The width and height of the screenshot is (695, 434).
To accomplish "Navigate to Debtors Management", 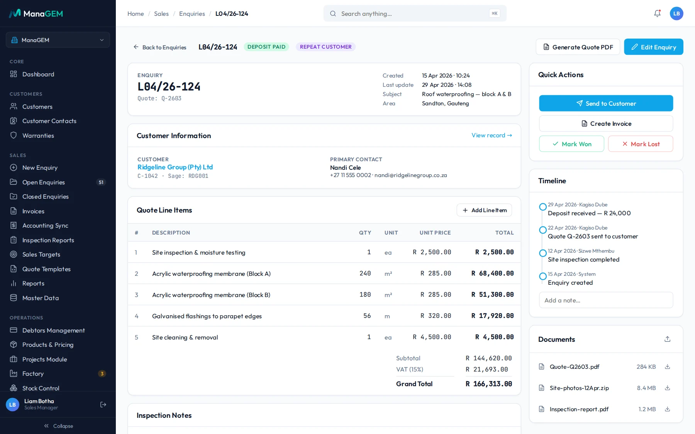I will pyautogui.click(x=58, y=330).
